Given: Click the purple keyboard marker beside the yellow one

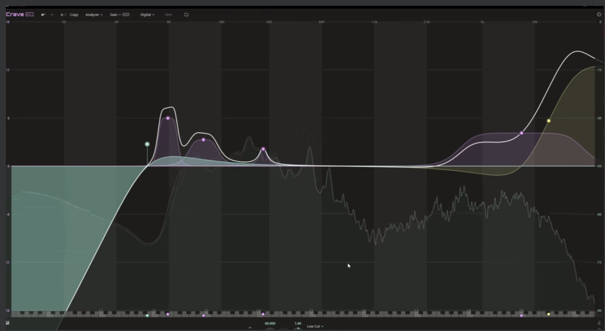Looking at the screenshot, I should pyautogui.click(x=521, y=316).
